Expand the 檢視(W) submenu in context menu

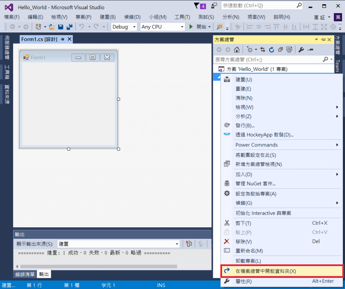click(337, 107)
